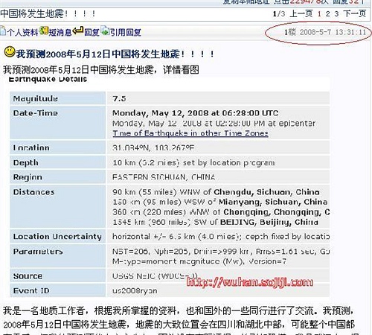Click the distance line mentioning Chengdu
Viewport: 372px width, 335px height.
point(216,192)
